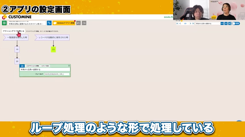
Task: Go to the next page
Action: pos(190,23)
